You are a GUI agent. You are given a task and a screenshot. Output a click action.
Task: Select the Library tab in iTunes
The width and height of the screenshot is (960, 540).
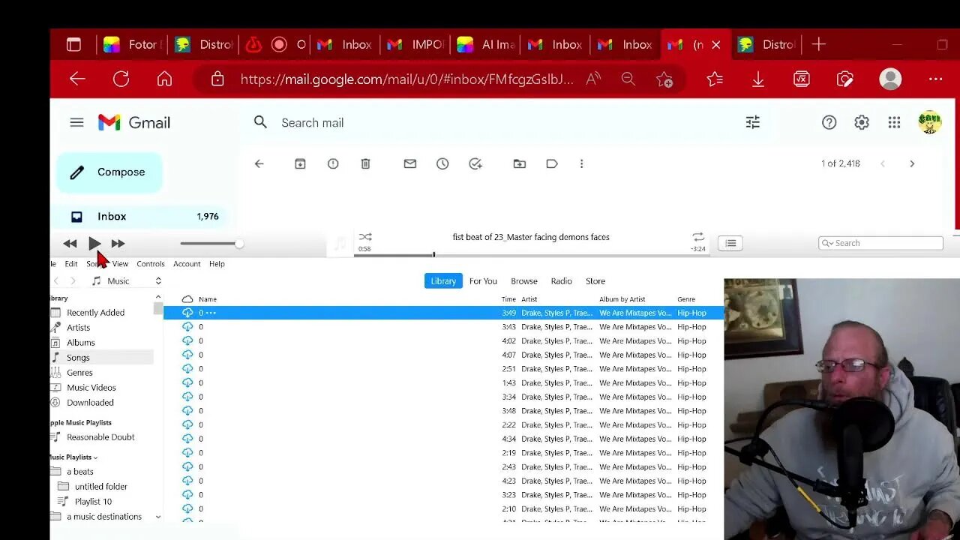(443, 281)
